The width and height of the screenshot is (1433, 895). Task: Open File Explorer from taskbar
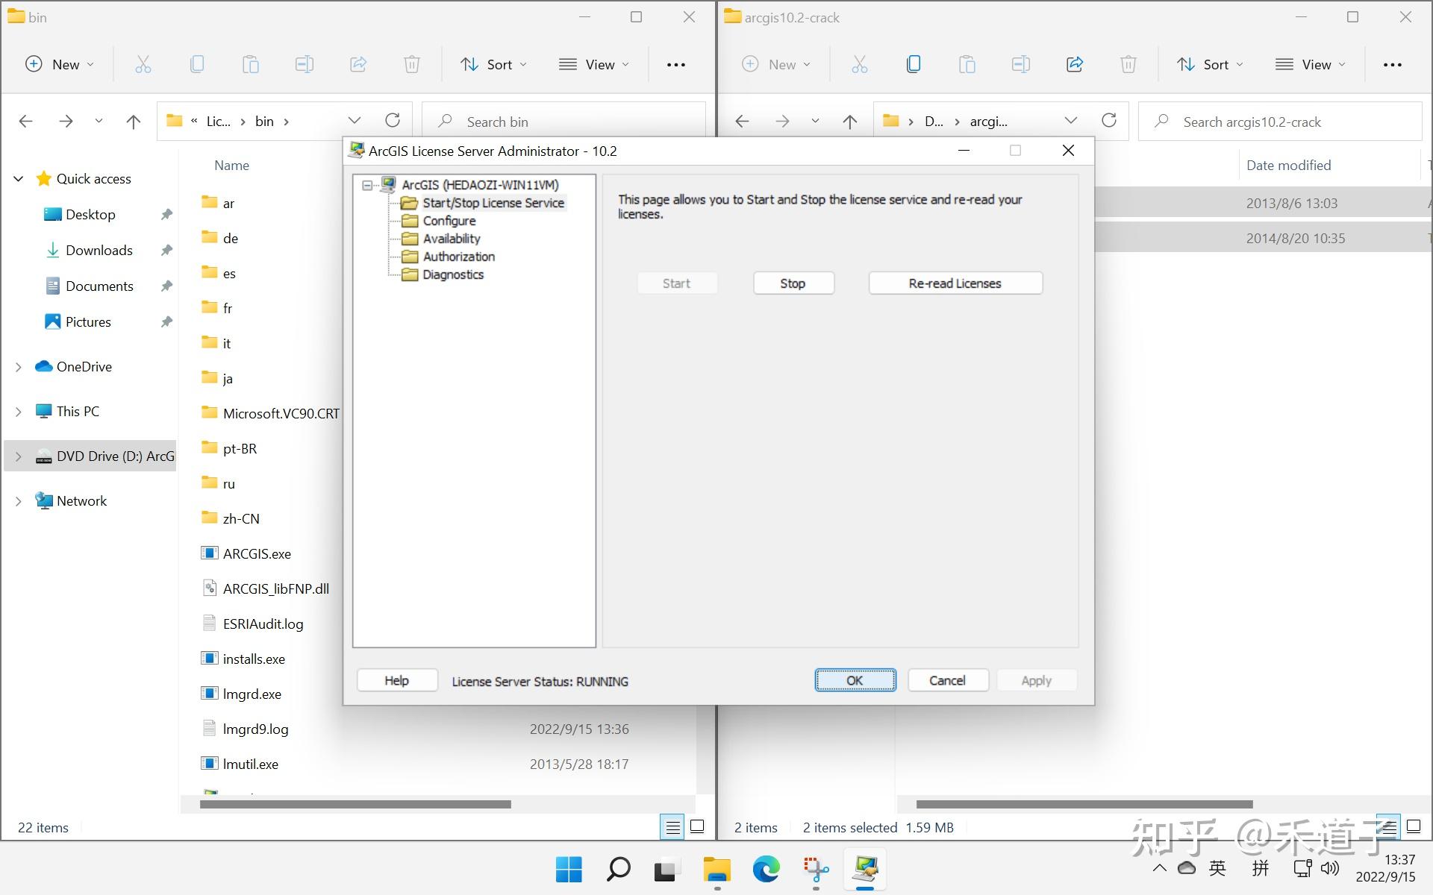point(716,870)
